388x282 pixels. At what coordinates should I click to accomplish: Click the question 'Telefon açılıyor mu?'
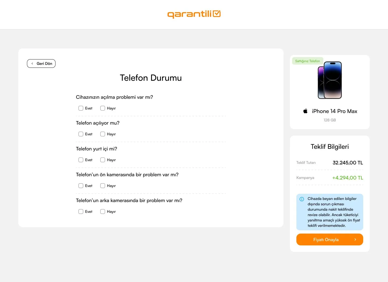(x=98, y=123)
